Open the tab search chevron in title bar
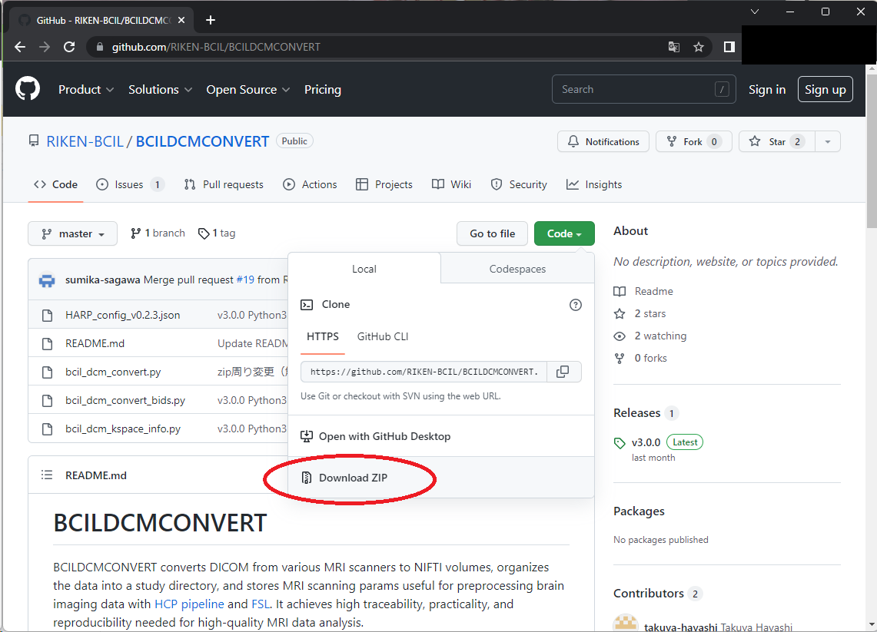 pyautogui.click(x=755, y=12)
